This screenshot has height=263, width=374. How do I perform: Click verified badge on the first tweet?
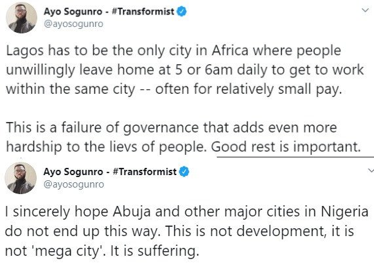[x=181, y=11]
